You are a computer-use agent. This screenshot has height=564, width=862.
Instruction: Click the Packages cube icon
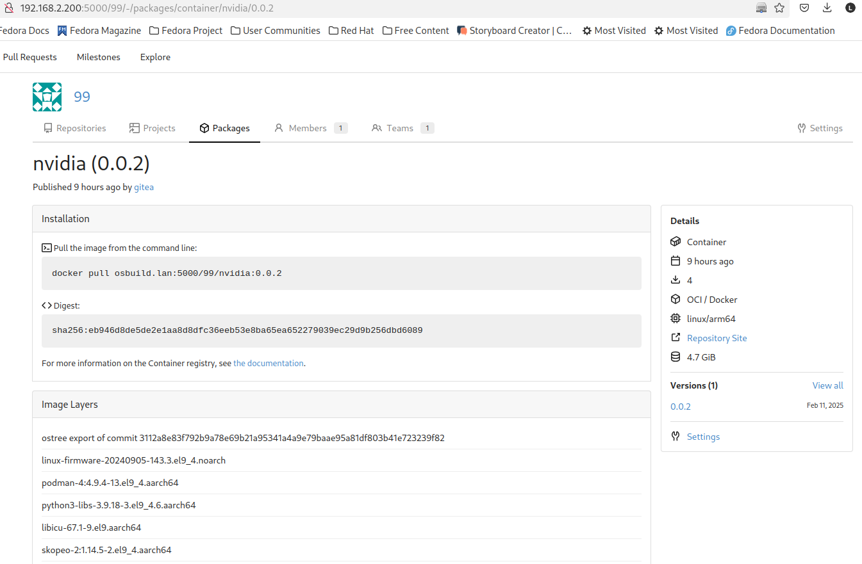[204, 128]
